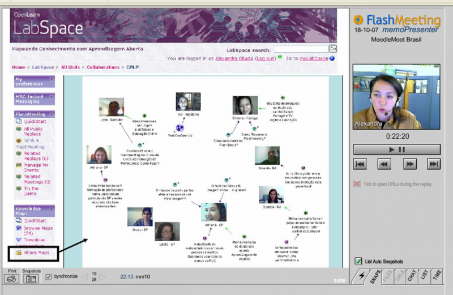The image size is (453, 295).
Task: Toggle the Synchronize checkbox
Action: (49, 277)
